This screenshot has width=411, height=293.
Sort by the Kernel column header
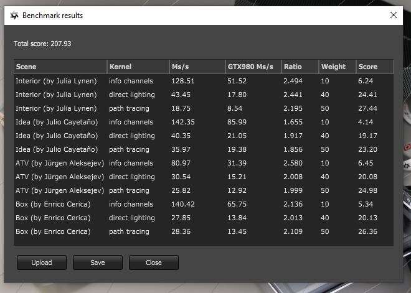coord(138,67)
